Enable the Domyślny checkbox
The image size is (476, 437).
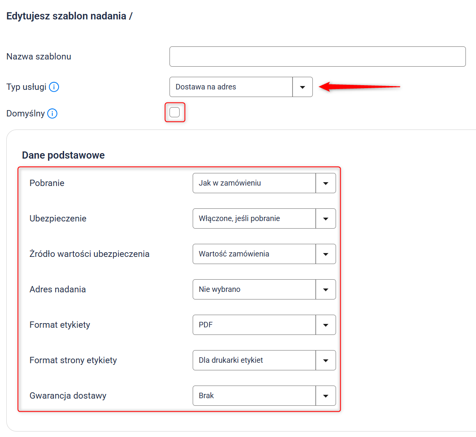pyautogui.click(x=175, y=112)
